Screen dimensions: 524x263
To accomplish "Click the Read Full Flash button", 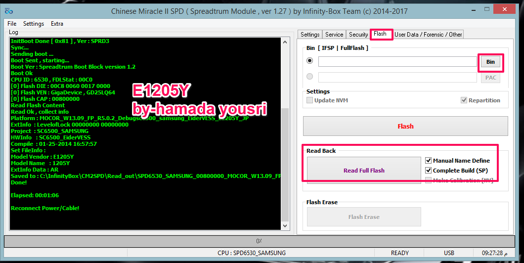I will 364,171.
